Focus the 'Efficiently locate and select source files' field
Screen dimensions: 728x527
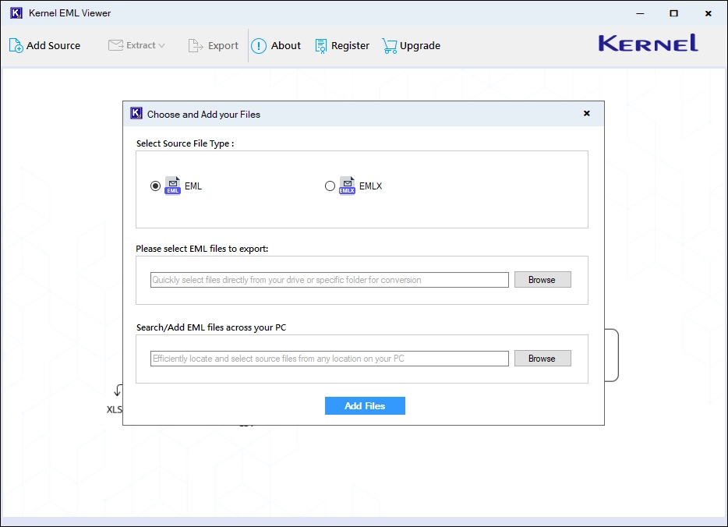pos(330,359)
